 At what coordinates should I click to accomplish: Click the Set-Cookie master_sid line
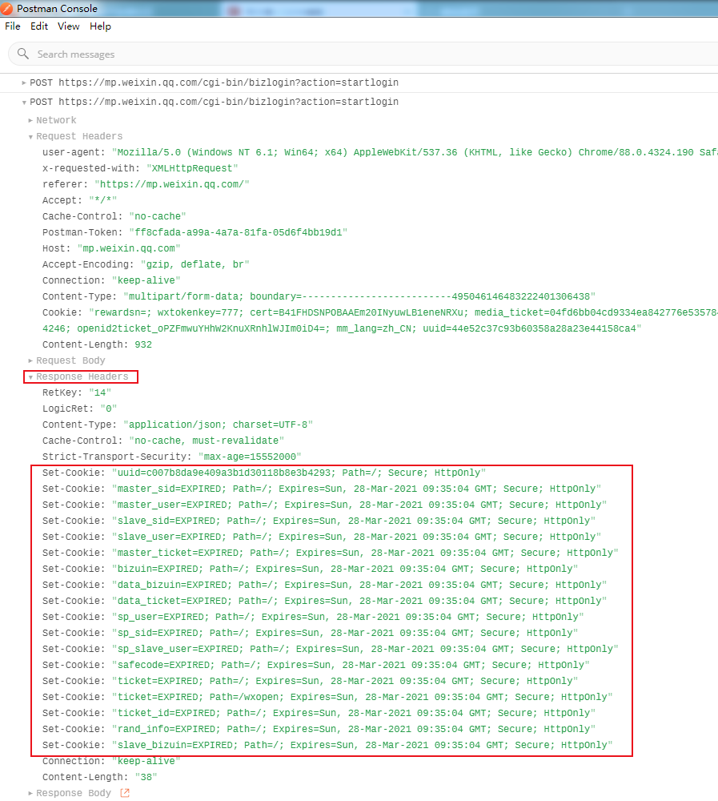pyautogui.click(x=322, y=489)
